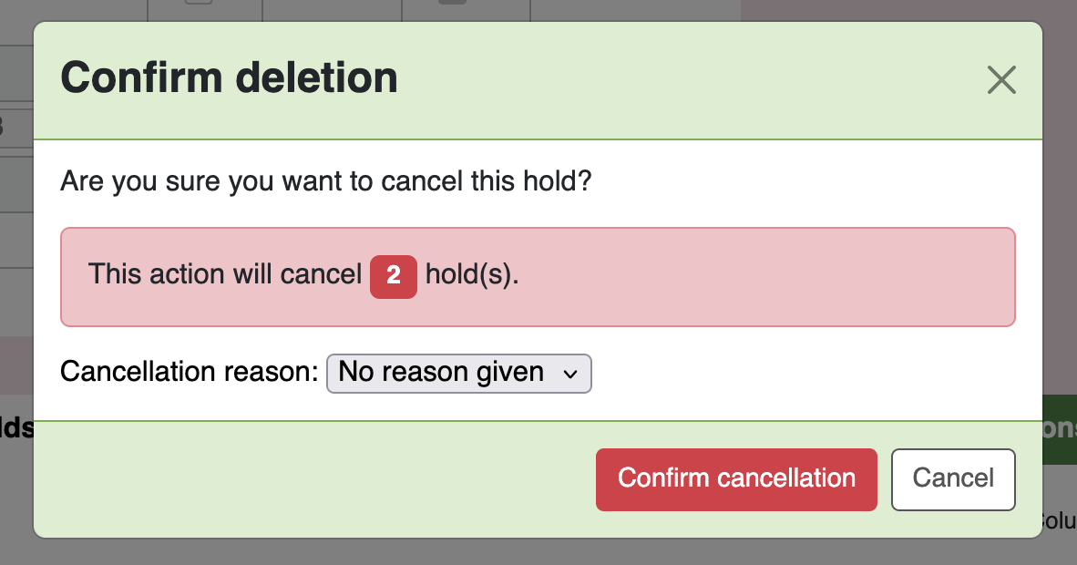Close the Confirm deletion dialog with X
The width and height of the screenshot is (1077, 565).
coord(1001,80)
